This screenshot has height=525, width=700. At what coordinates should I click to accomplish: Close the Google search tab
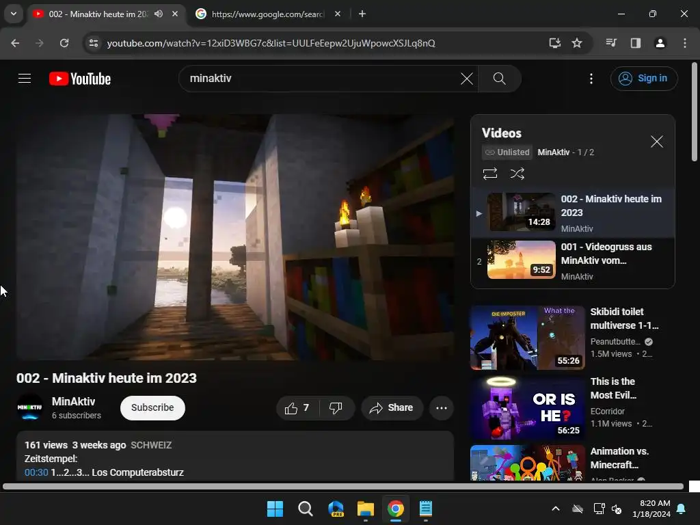(x=338, y=14)
